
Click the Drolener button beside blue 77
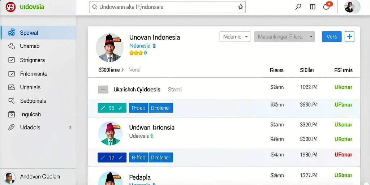[x=161, y=158]
